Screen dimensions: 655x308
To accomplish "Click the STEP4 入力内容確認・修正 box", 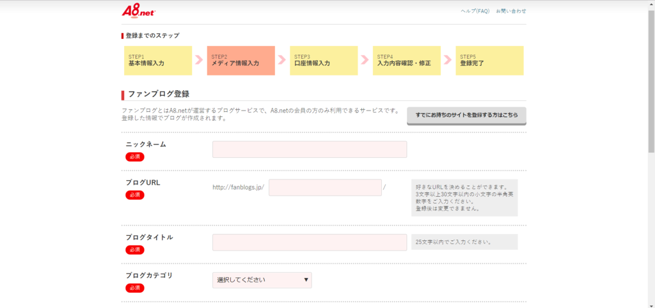I will [x=407, y=61].
